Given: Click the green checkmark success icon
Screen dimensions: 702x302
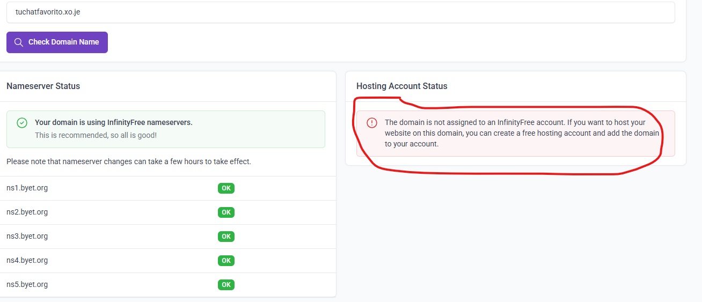Looking at the screenshot, I should (22, 123).
